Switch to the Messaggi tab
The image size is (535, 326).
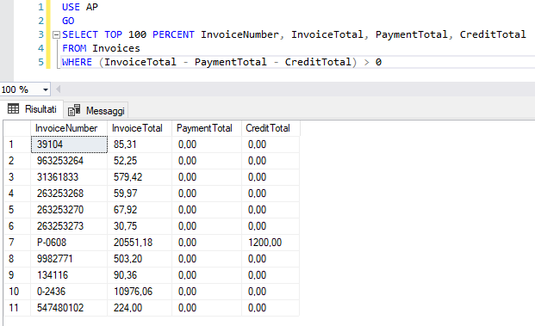[96, 111]
